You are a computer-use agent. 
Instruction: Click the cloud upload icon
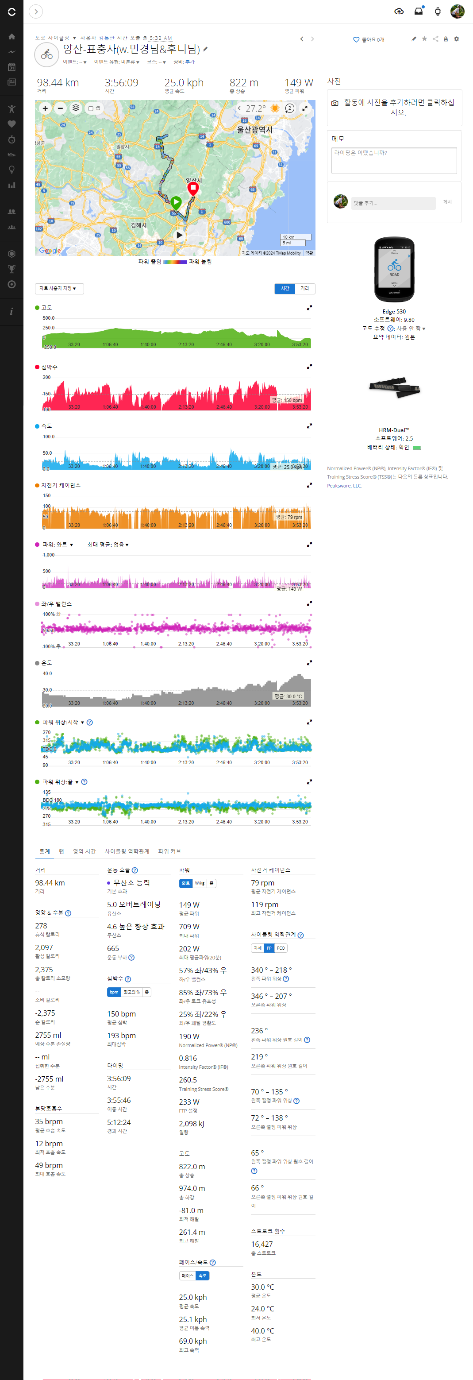[399, 11]
